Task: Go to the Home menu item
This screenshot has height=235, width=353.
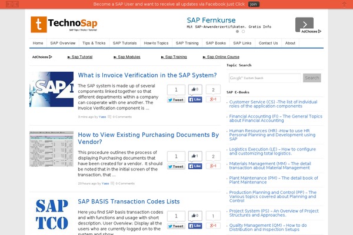Action: (38, 43)
